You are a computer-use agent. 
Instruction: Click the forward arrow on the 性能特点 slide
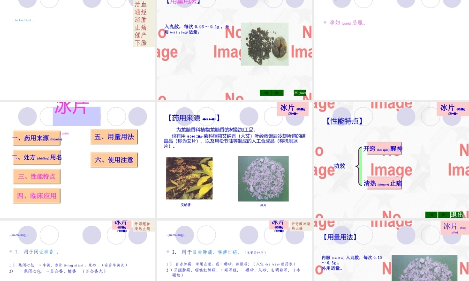click(443, 214)
